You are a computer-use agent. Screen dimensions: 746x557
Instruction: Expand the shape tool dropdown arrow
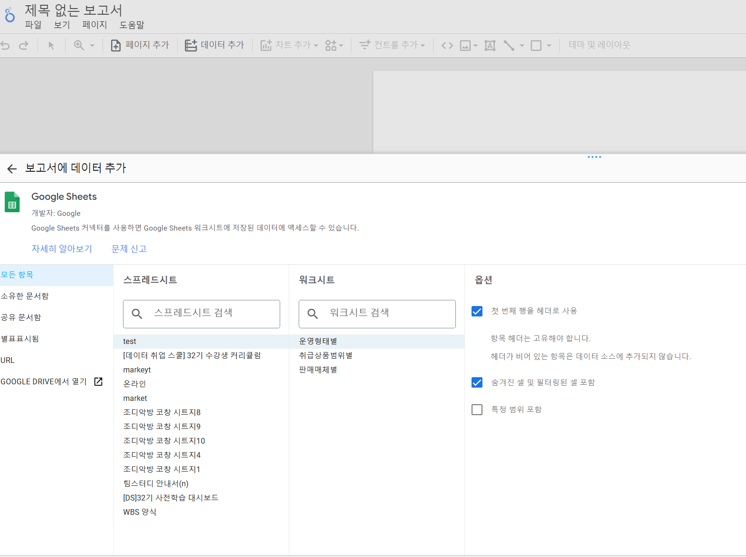[549, 46]
